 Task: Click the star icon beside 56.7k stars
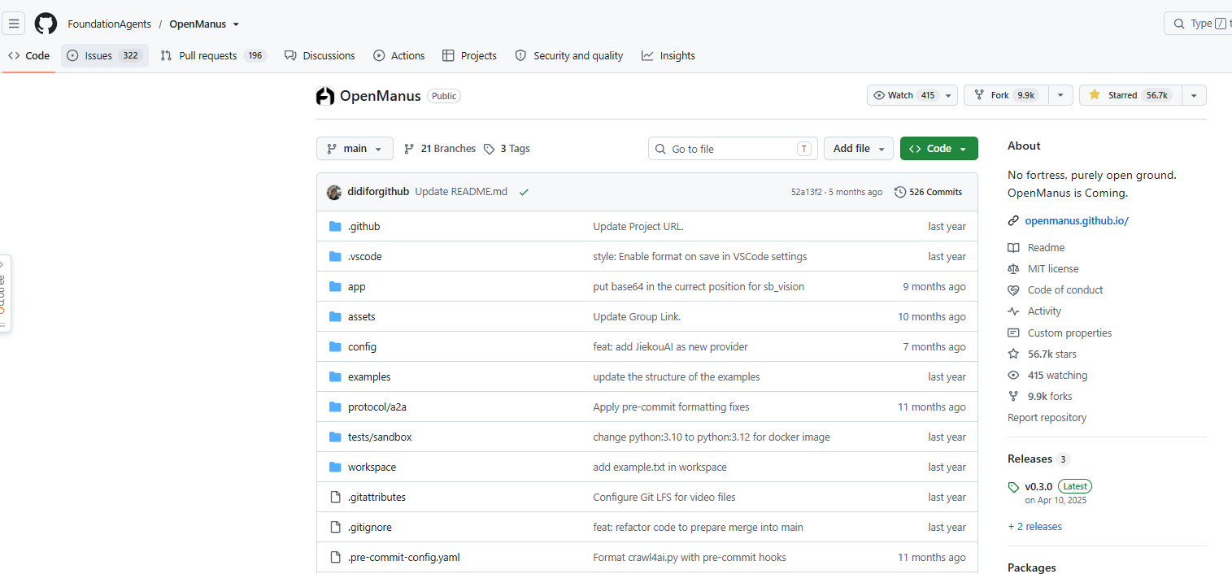coord(1013,354)
